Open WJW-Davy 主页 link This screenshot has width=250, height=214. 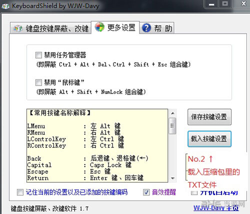[x=216, y=207]
